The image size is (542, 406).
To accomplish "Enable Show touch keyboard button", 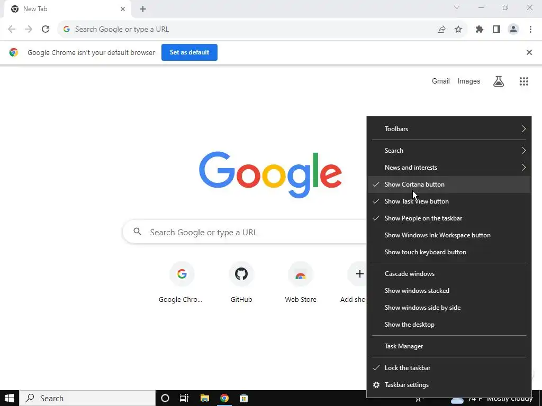I will click(x=449, y=252).
